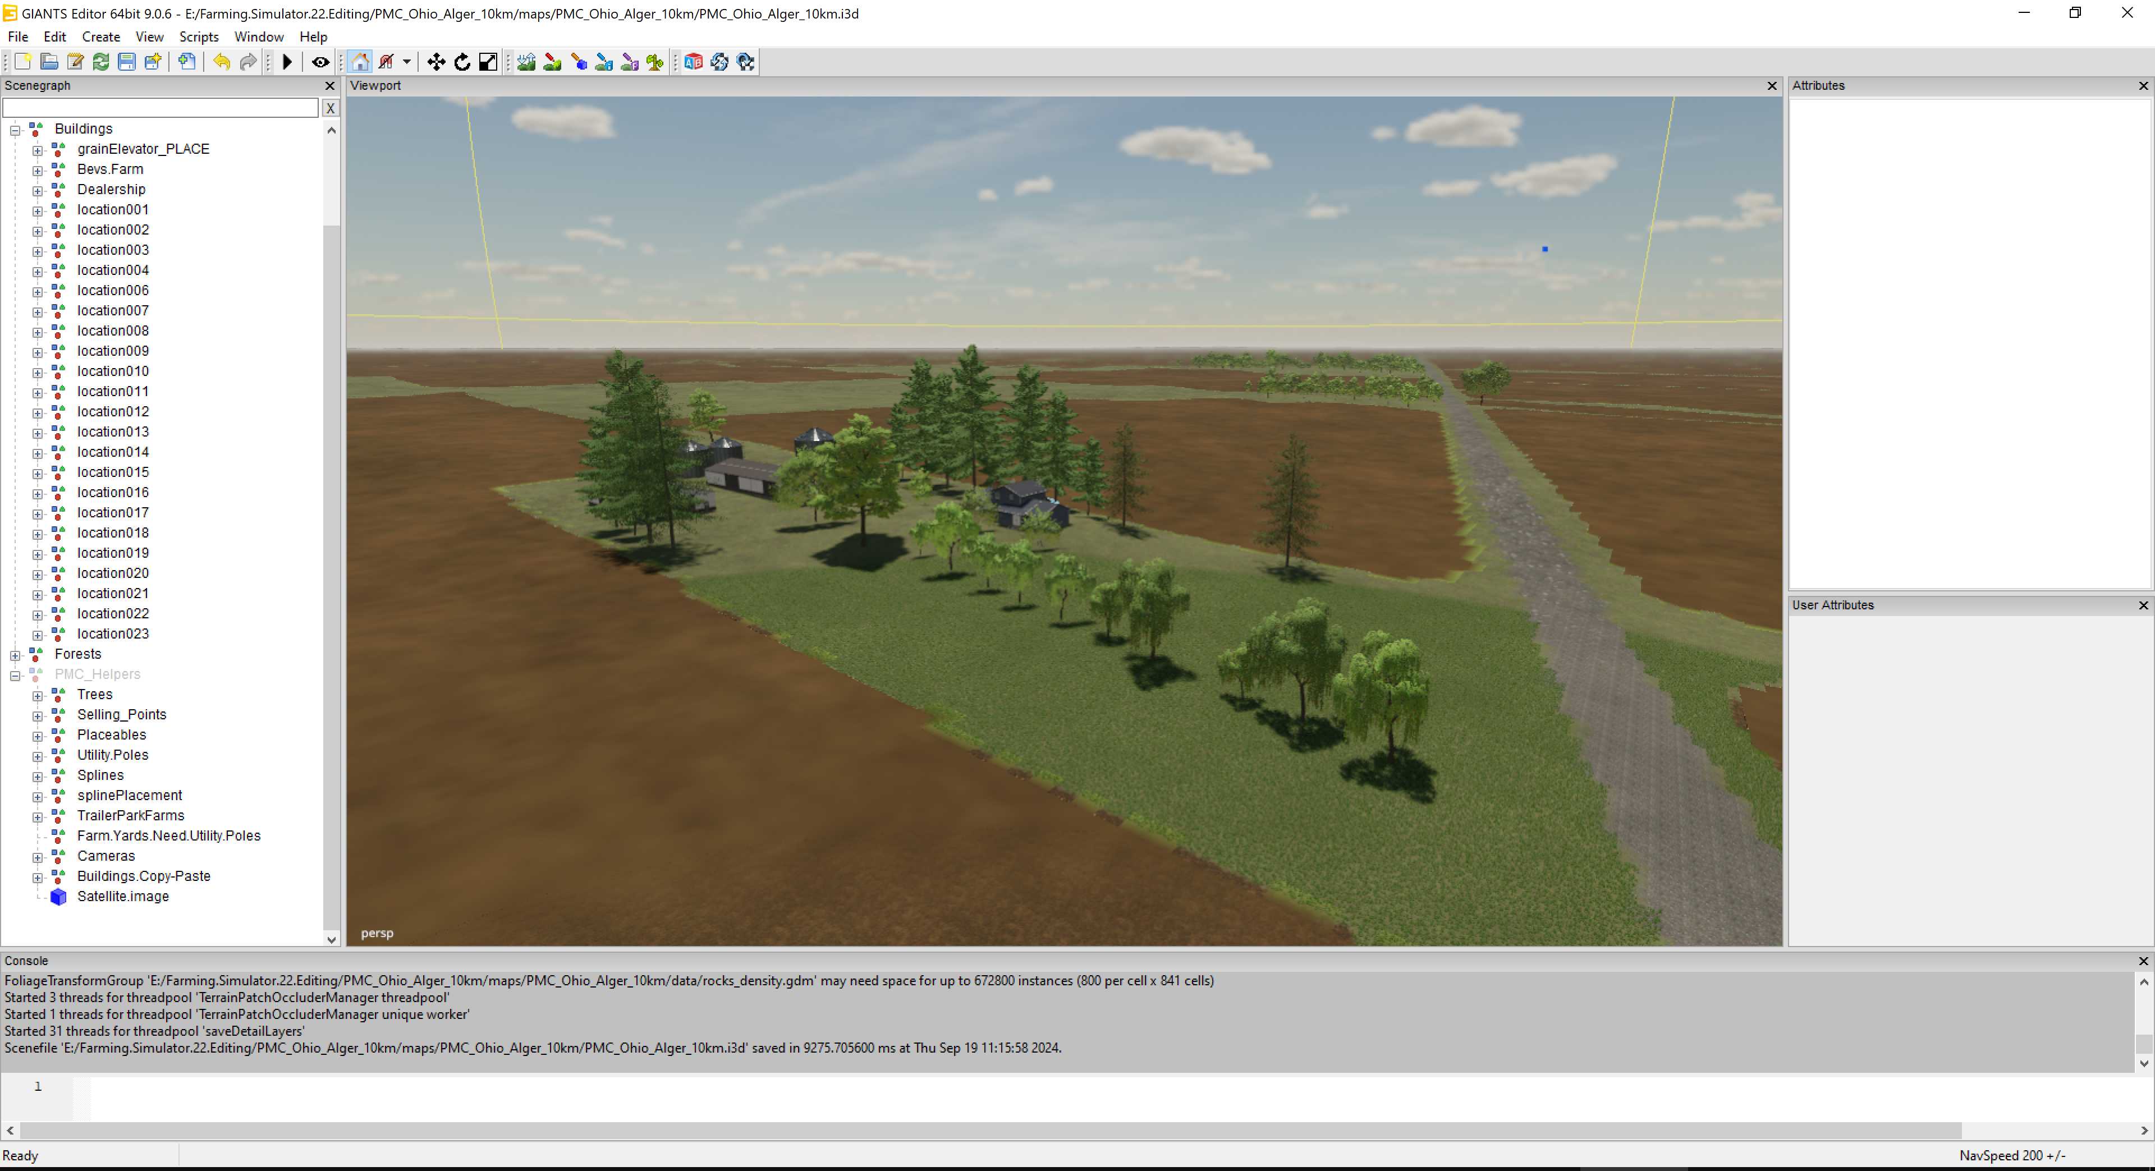Viewport: 2155px width, 1171px height.
Task: Click the console horizontal scrollbar right arrow
Action: click(2143, 1131)
